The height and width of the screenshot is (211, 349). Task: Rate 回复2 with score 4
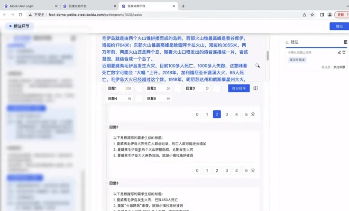(x=236, y=170)
